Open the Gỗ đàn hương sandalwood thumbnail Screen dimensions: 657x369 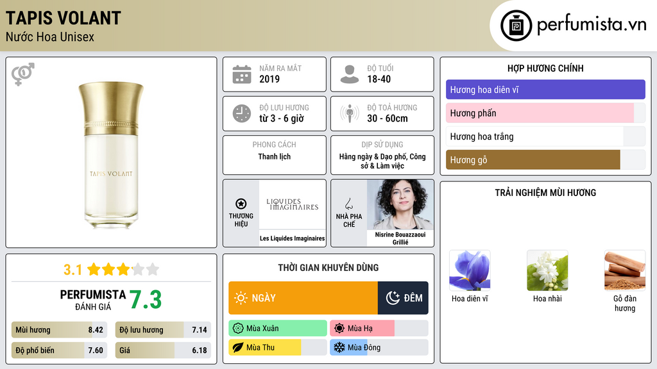625,270
